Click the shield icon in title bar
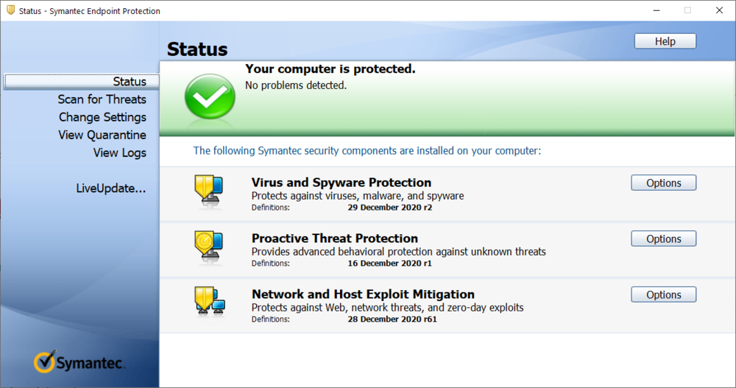 click(x=10, y=11)
